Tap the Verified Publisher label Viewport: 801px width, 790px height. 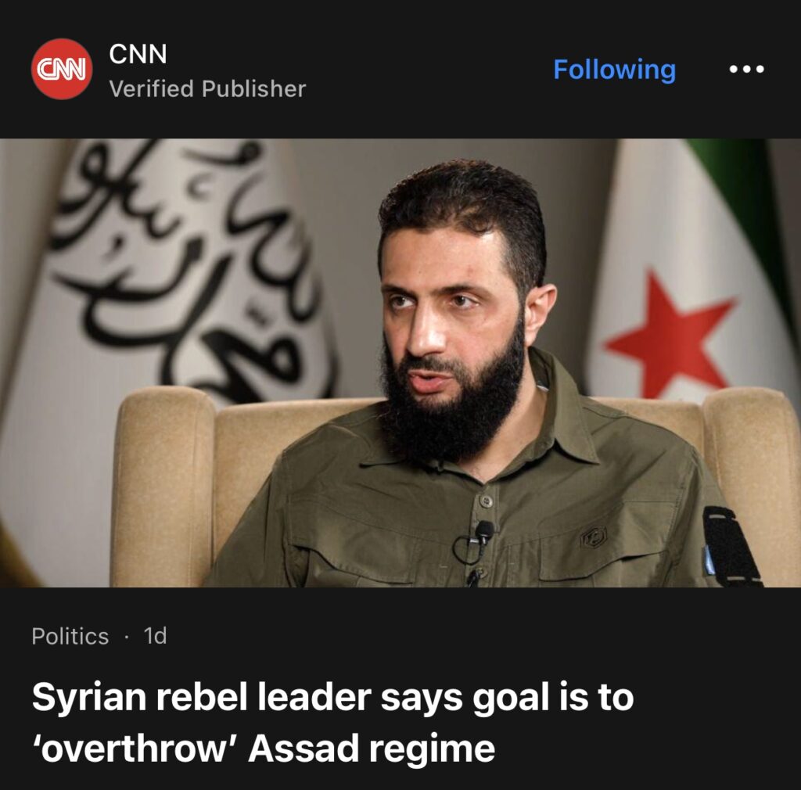point(207,89)
